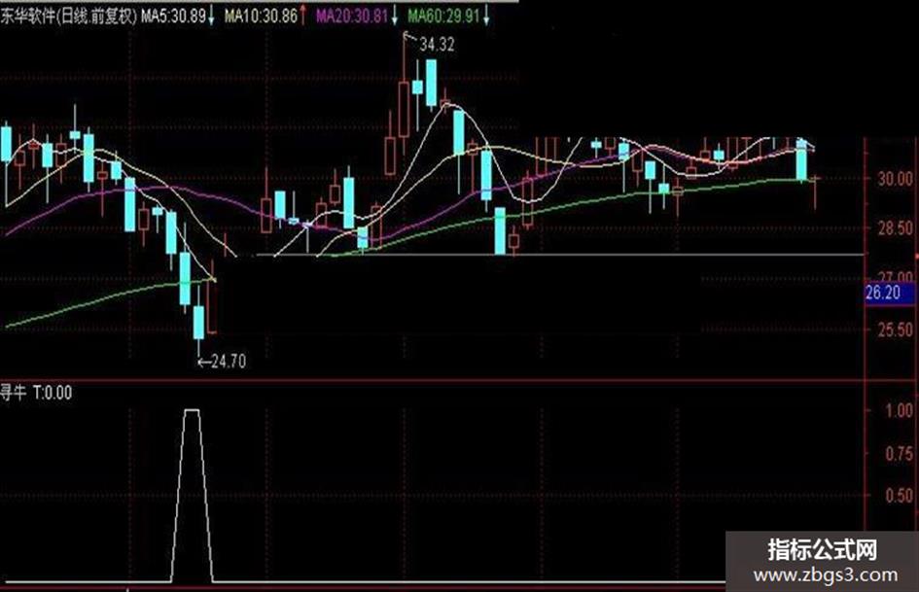Image resolution: width=919 pixels, height=592 pixels.
Task: Click the signal spike peak in 寻牛 panel
Action: tap(192, 410)
